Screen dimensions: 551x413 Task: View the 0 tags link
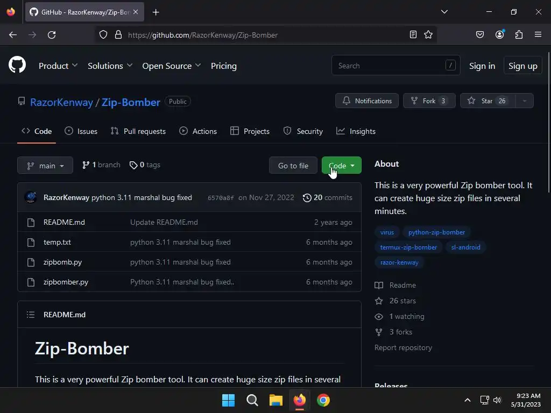(145, 165)
